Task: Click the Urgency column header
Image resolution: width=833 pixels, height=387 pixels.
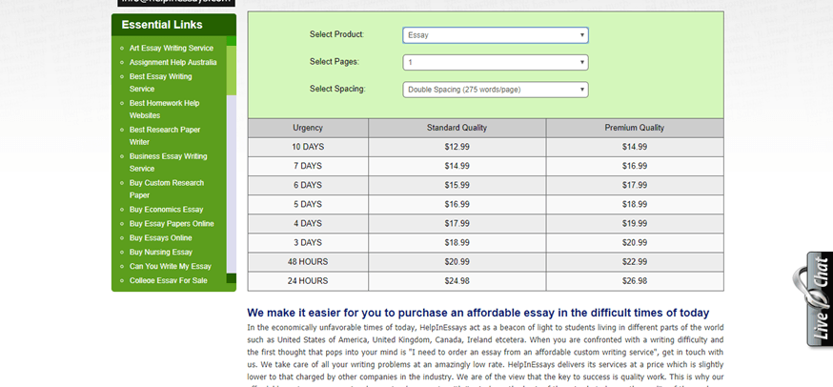Action: (x=308, y=128)
